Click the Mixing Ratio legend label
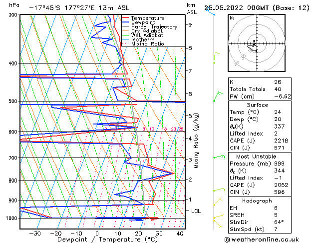 pyautogui.click(x=148, y=43)
